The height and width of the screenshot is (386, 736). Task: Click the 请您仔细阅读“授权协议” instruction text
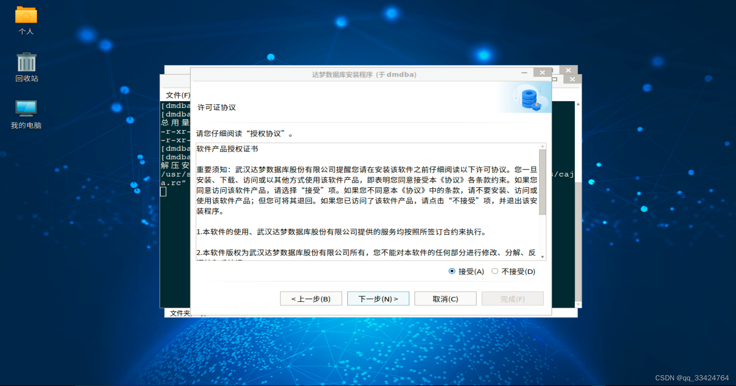244,134
